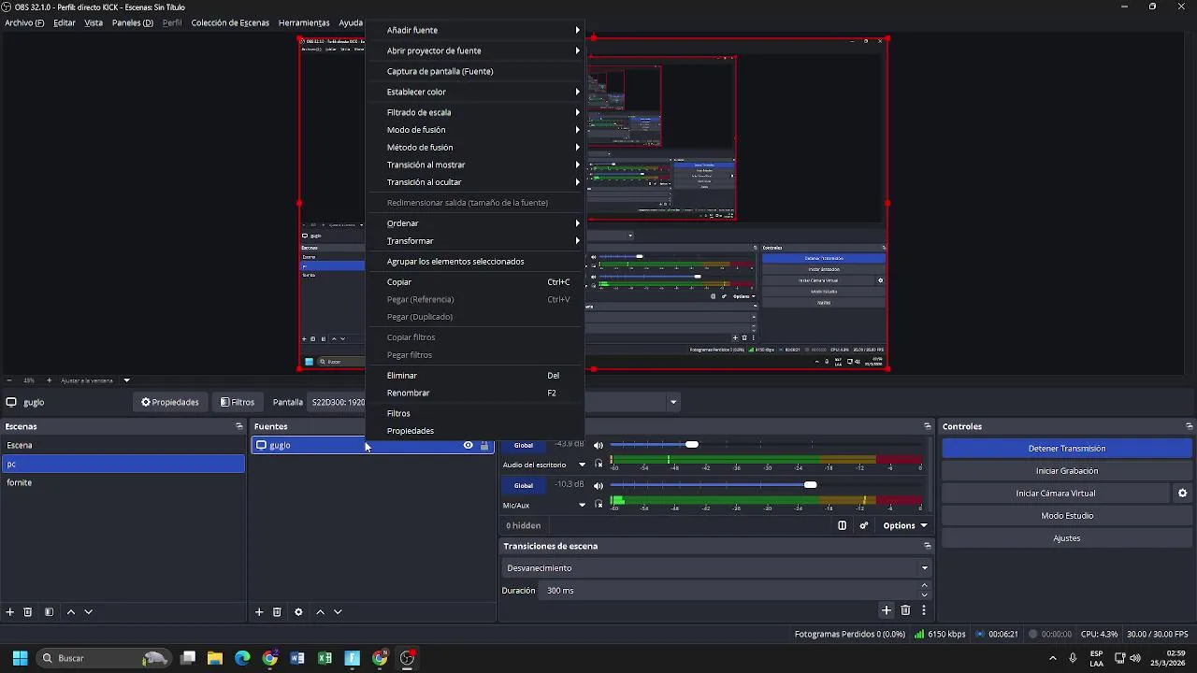Open File Explorer from the taskbar
The height and width of the screenshot is (673, 1197).
[215, 658]
